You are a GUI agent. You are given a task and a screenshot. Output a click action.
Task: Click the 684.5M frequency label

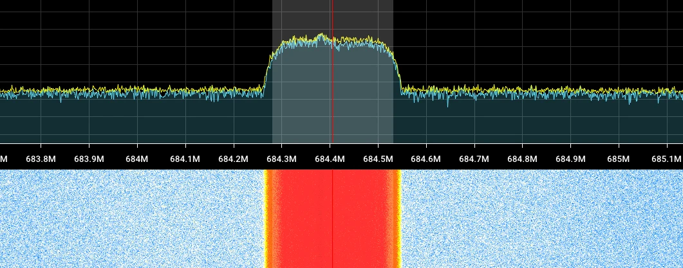(378, 159)
